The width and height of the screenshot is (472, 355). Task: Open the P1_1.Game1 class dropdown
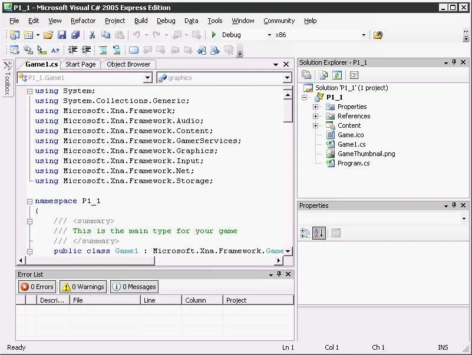click(x=147, y=78)
